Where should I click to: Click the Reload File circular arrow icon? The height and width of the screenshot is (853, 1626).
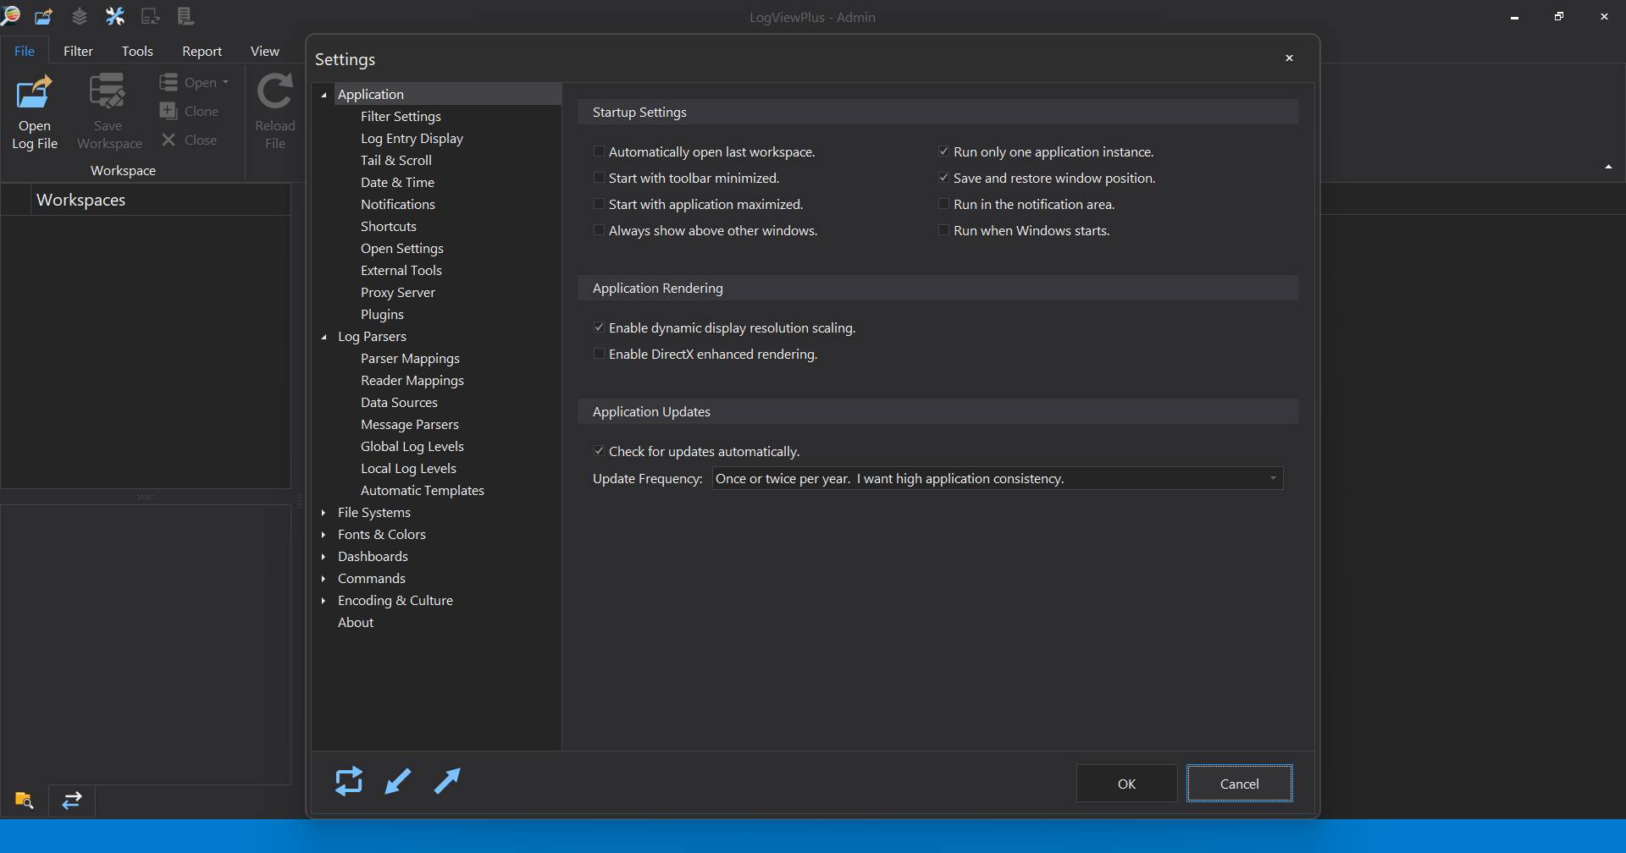pos(274,91)
